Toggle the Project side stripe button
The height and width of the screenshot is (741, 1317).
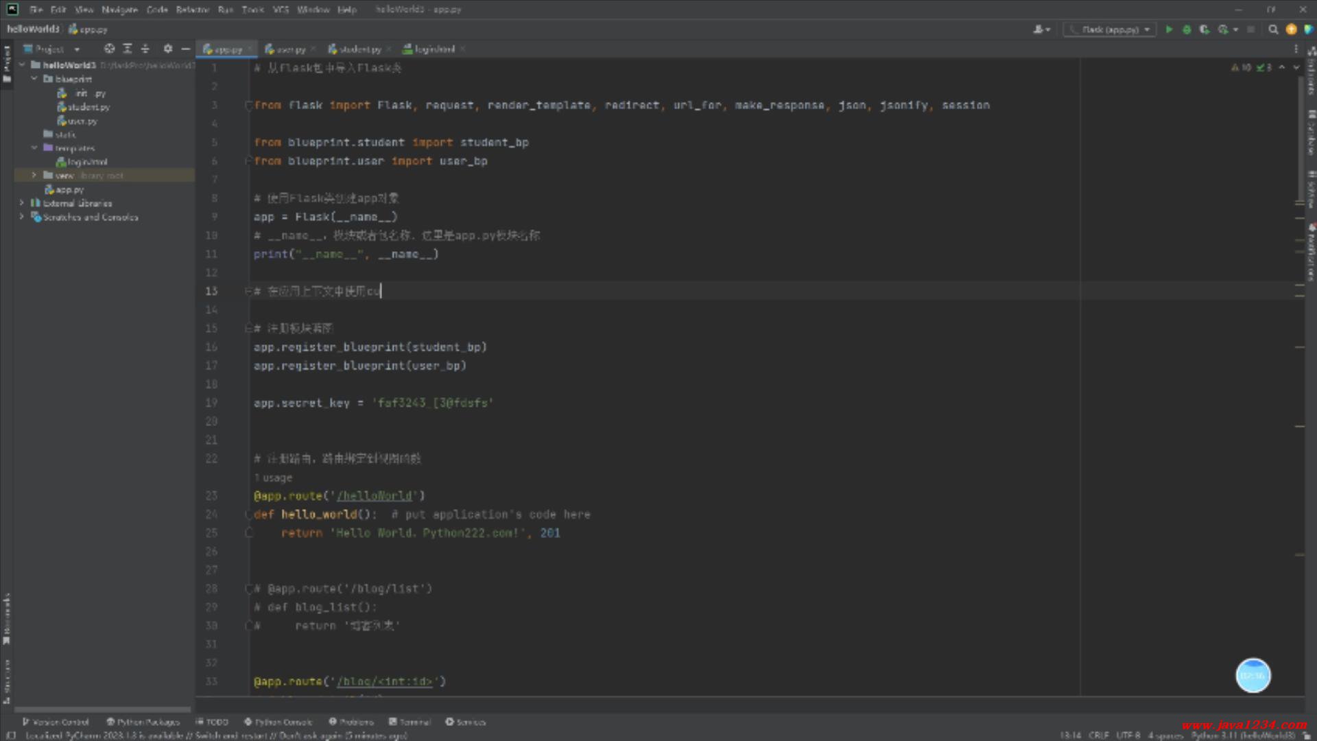[x=7, y=64]
